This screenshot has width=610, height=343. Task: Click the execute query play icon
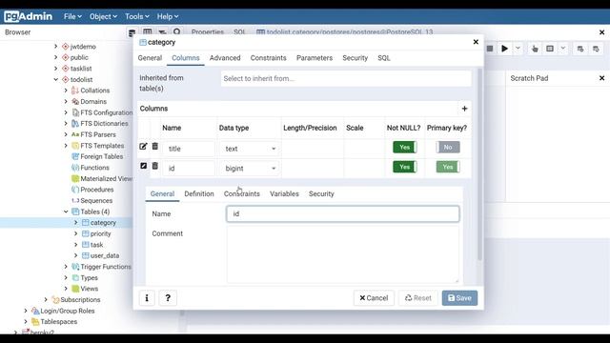coord(504,49)
